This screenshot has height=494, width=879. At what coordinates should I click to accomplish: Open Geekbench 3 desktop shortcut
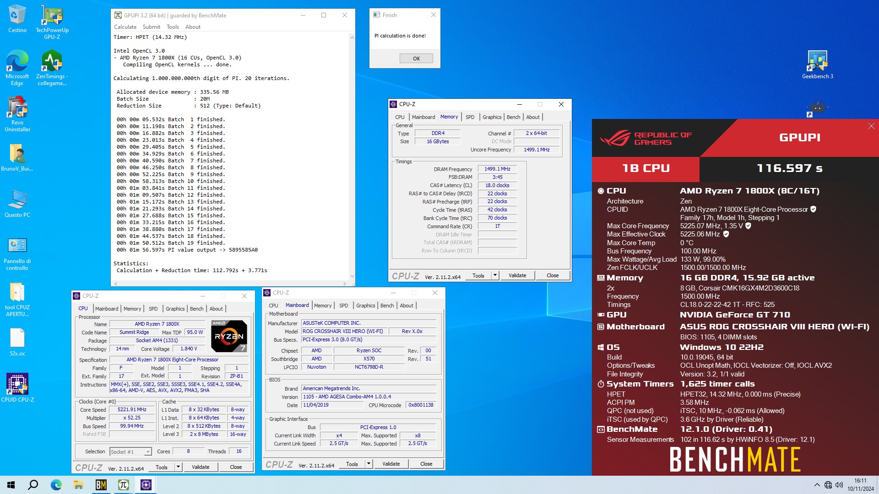point(818,64)
